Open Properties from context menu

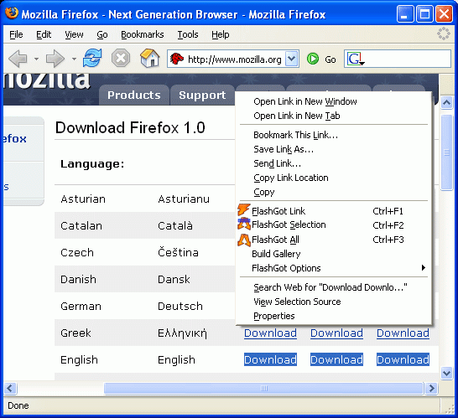coord(334,316)
